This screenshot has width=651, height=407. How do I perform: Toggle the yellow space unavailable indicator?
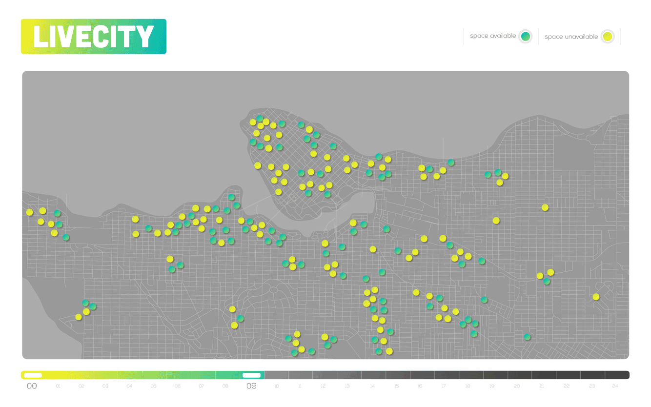(607, 37)
